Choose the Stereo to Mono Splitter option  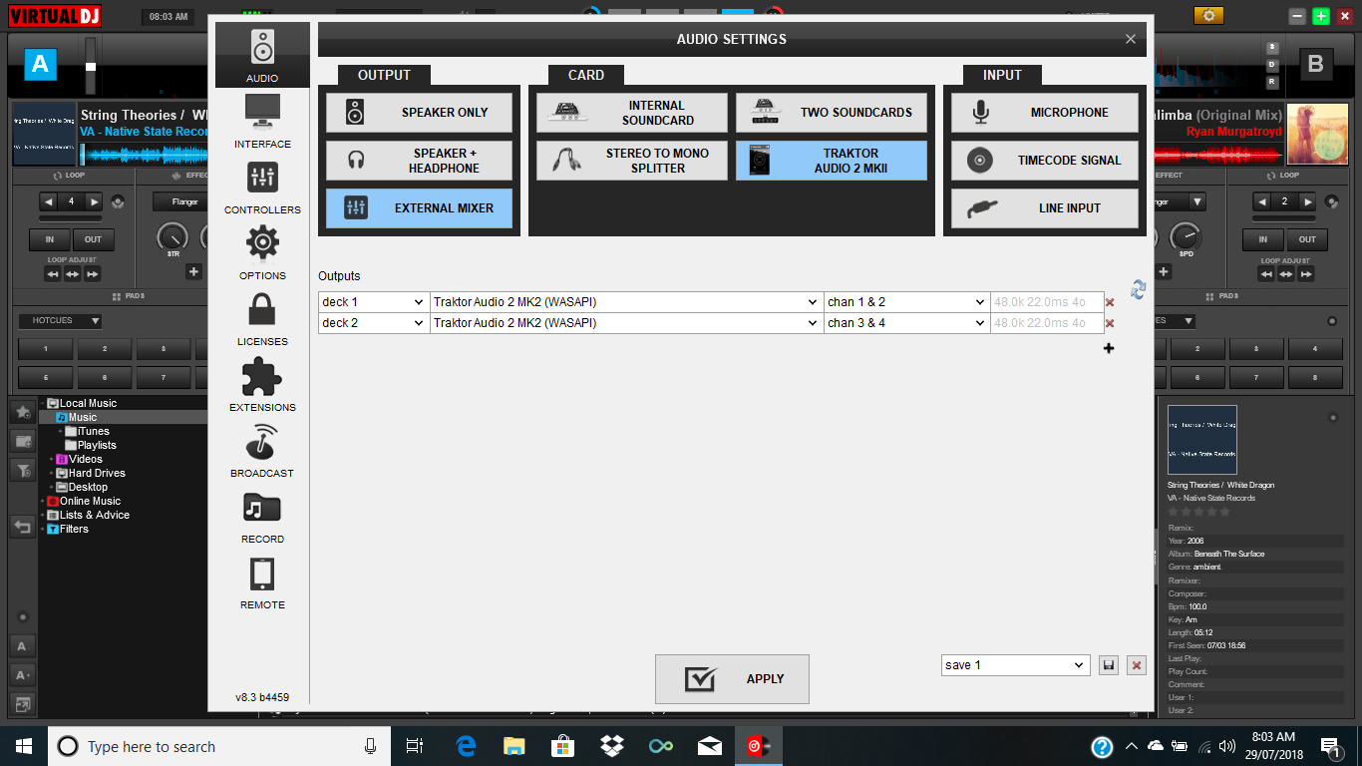[x=632, y=161]
